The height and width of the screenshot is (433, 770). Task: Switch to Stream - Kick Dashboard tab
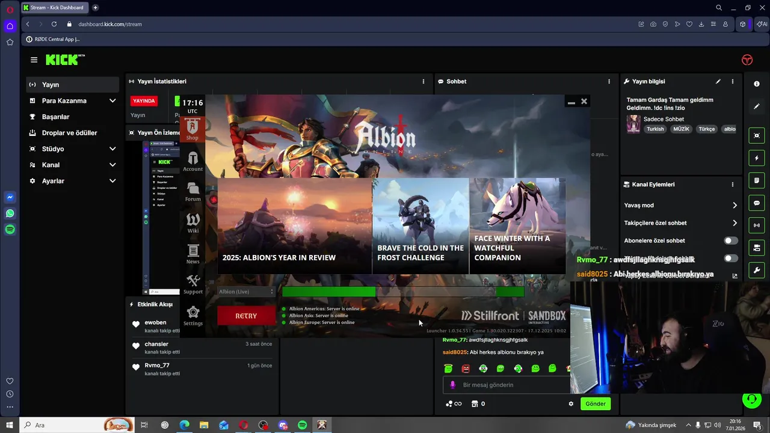click(x=54, y=8)
